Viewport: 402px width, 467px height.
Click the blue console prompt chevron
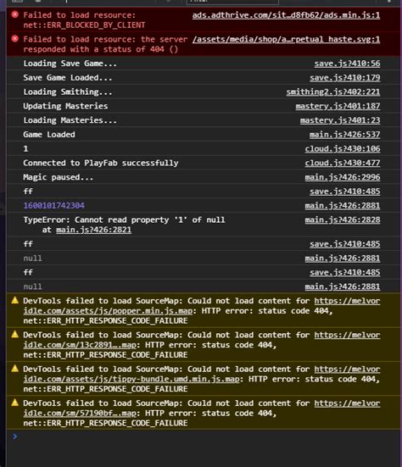(x=15, y=436)
